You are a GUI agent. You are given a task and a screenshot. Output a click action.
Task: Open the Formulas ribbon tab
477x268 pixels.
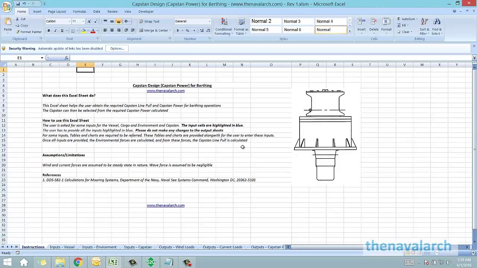[79, 12]
